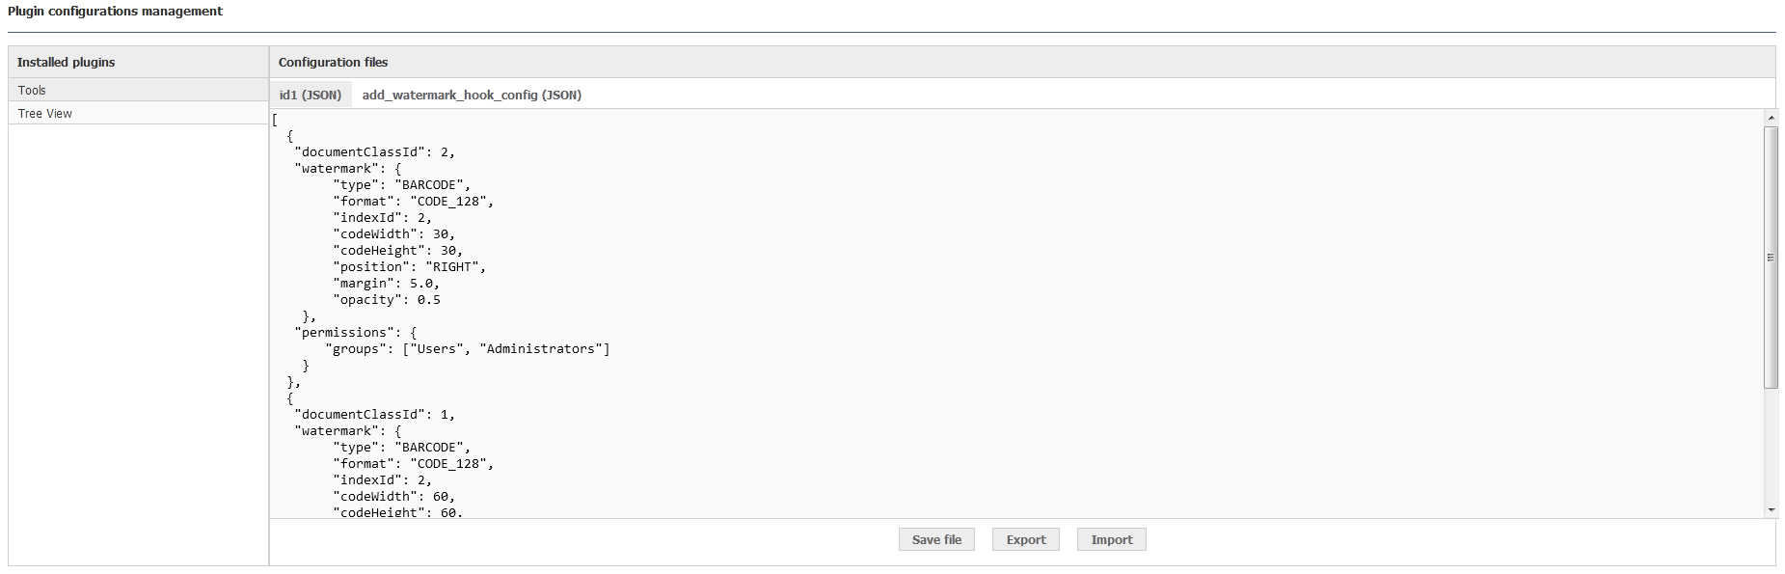The height and width of the screenshot is (574, 1785).
Task: Select the Tools plugin in Installed plugins
Action: click(x=138, y=90)
